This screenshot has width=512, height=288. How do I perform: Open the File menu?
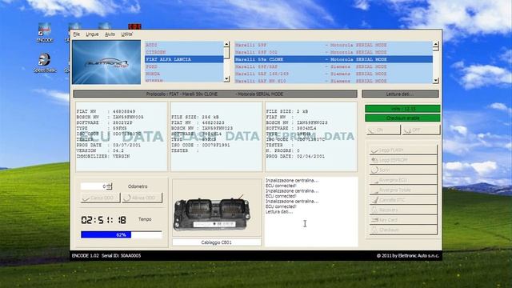point(77,34)
